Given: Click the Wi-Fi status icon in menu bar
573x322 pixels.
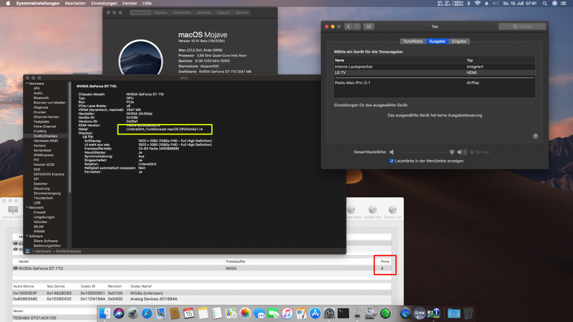Looking at the screenshot, I should pos(478,3).
